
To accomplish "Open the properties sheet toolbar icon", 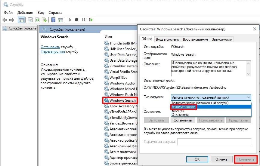I will (30, 20).
